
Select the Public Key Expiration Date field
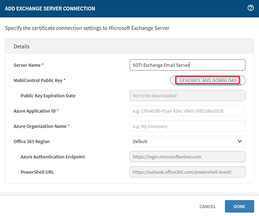pos(187,96)
